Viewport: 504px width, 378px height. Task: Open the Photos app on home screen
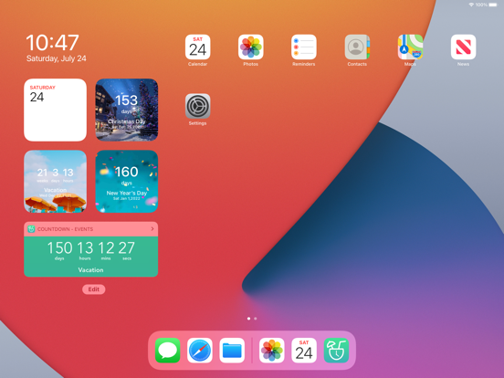point(251,47)
